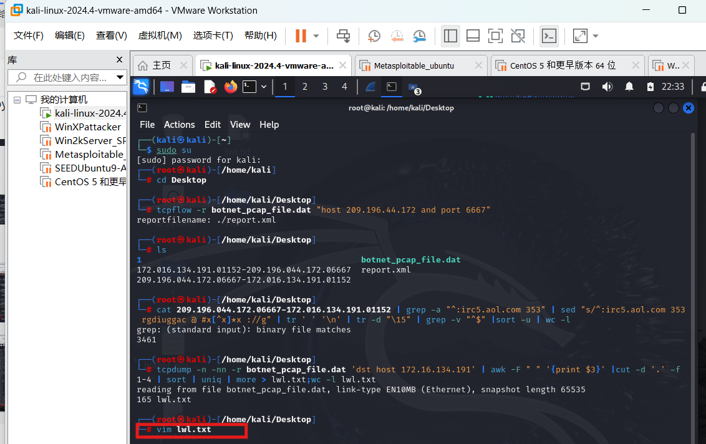Viewport: 706px width, 444px height.
Task: Open the 虚拟机(M) menu
Action: 160,36
